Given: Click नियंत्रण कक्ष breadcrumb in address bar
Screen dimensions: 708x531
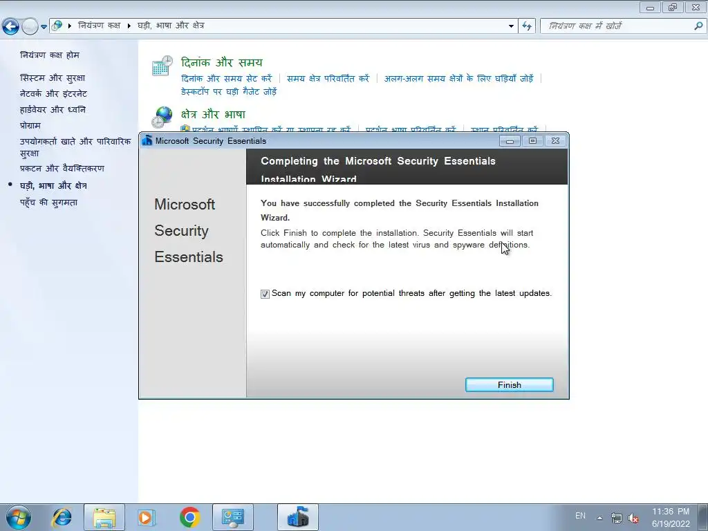Looking at the screenshot, I should (100, 26).
